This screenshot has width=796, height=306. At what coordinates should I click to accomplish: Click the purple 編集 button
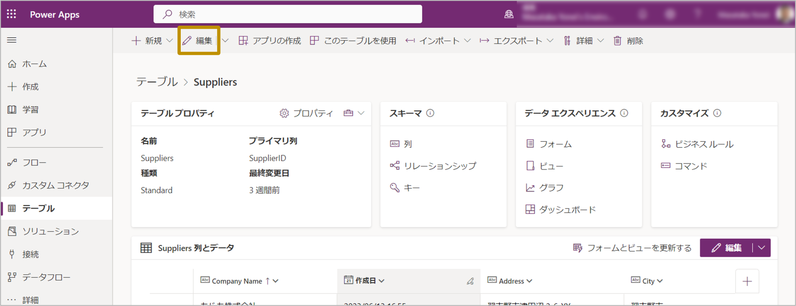pyautogui.click(x=726, y=248)
